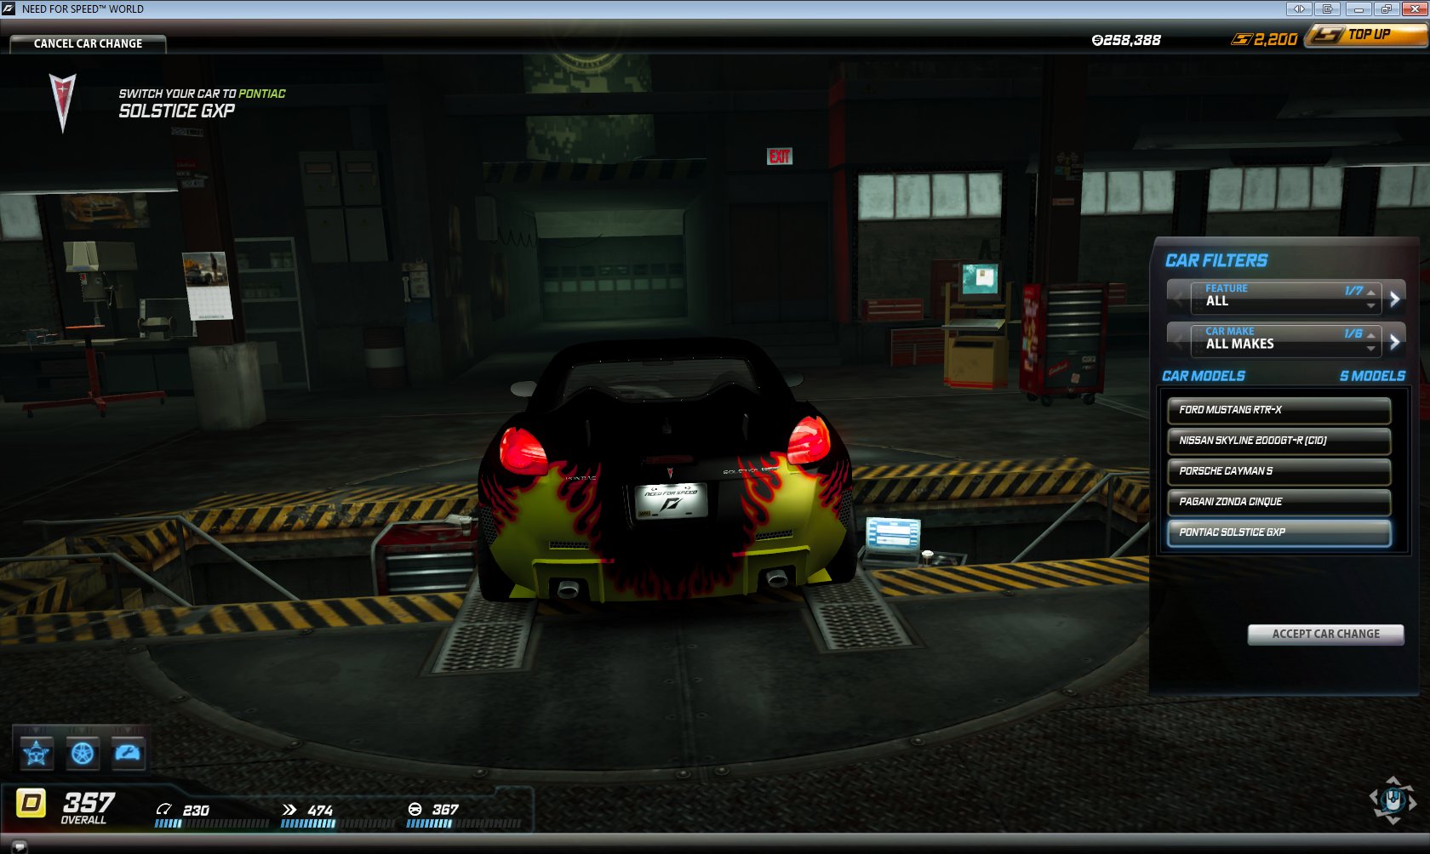Step Car Make filter up with small arrow
Viewport: 1430px width, 854px height.
pos(1370,335)
